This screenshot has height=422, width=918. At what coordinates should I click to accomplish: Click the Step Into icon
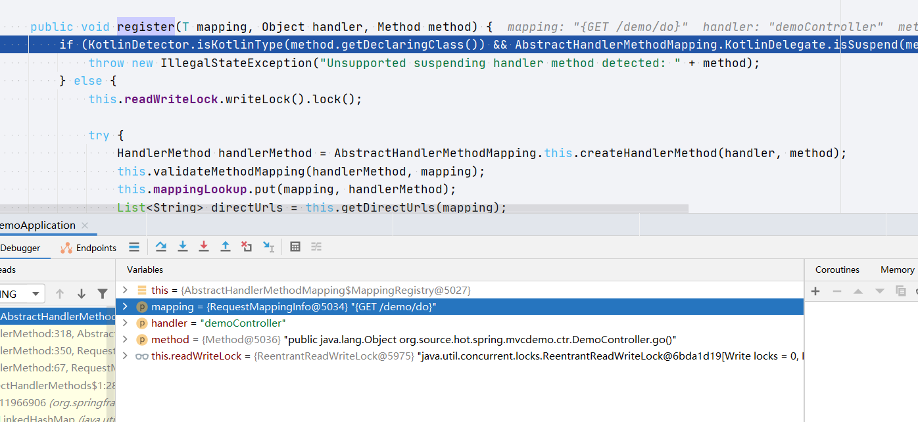[183, 247]
